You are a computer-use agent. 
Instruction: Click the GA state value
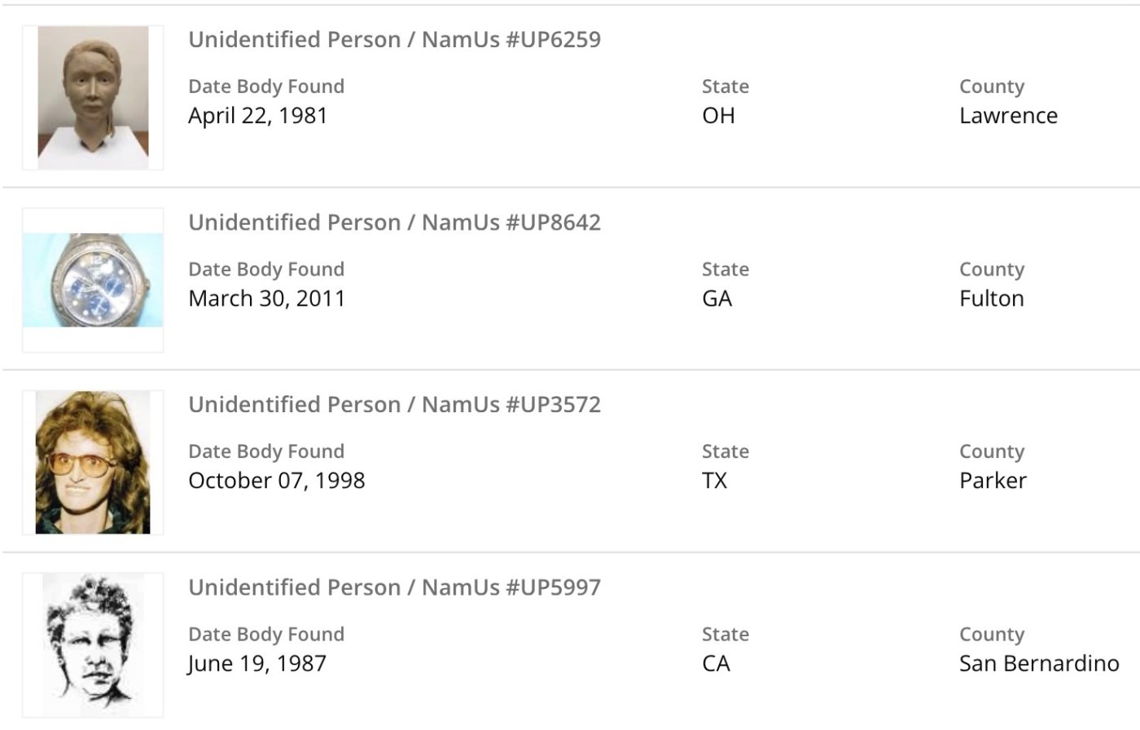pyautogui.click(x=717, y=298)
